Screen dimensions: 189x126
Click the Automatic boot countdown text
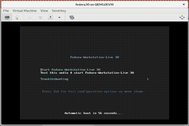93,113
